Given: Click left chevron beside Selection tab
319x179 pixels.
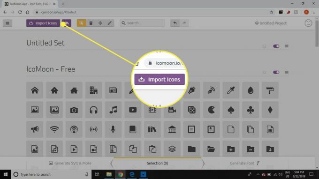Looking at the screenshot, I should pyautogui.click(x=112, y=163).
